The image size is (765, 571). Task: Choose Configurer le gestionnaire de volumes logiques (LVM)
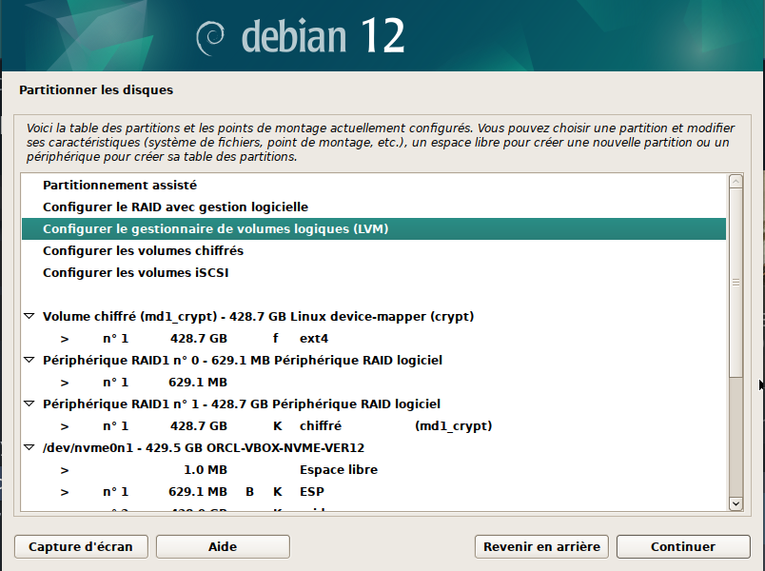(374, 229)
